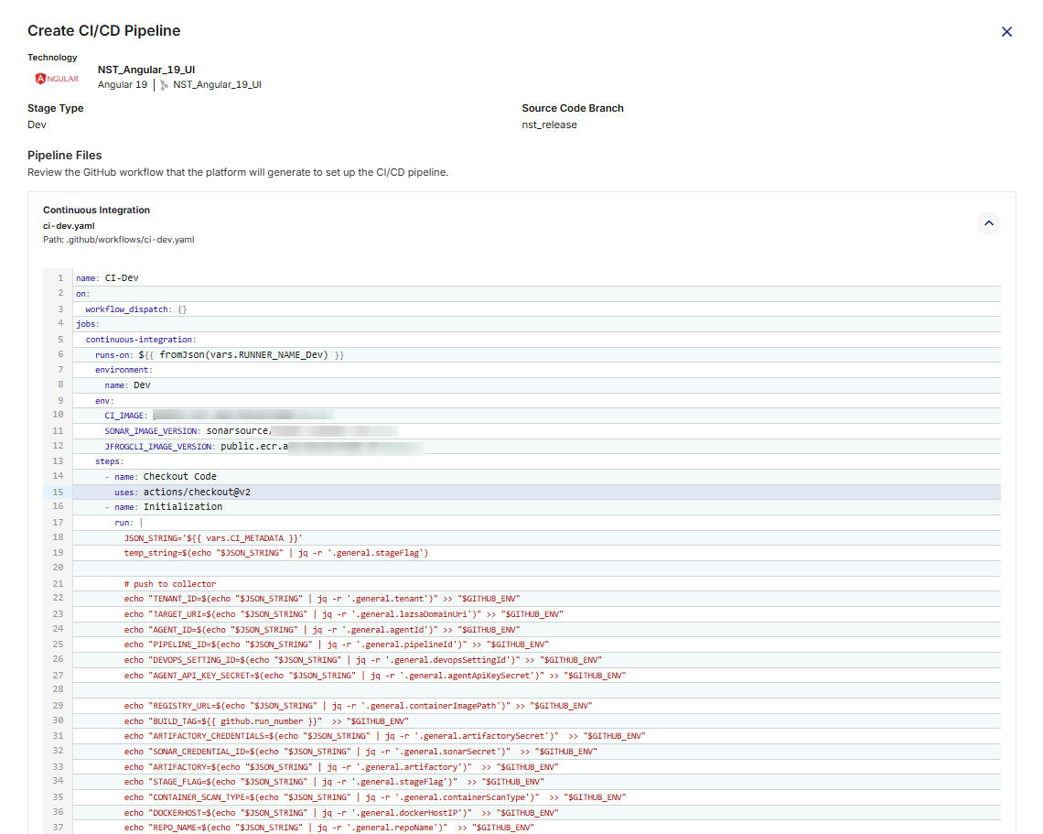Click the 'Initialization' step name
Screen dimensions: 1043x834
tap(182, 507)
